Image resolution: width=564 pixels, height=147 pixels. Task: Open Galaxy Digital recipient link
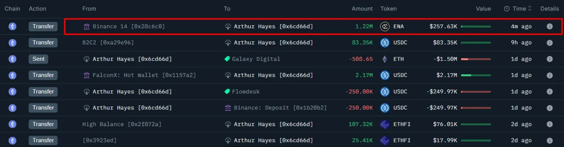256,59
